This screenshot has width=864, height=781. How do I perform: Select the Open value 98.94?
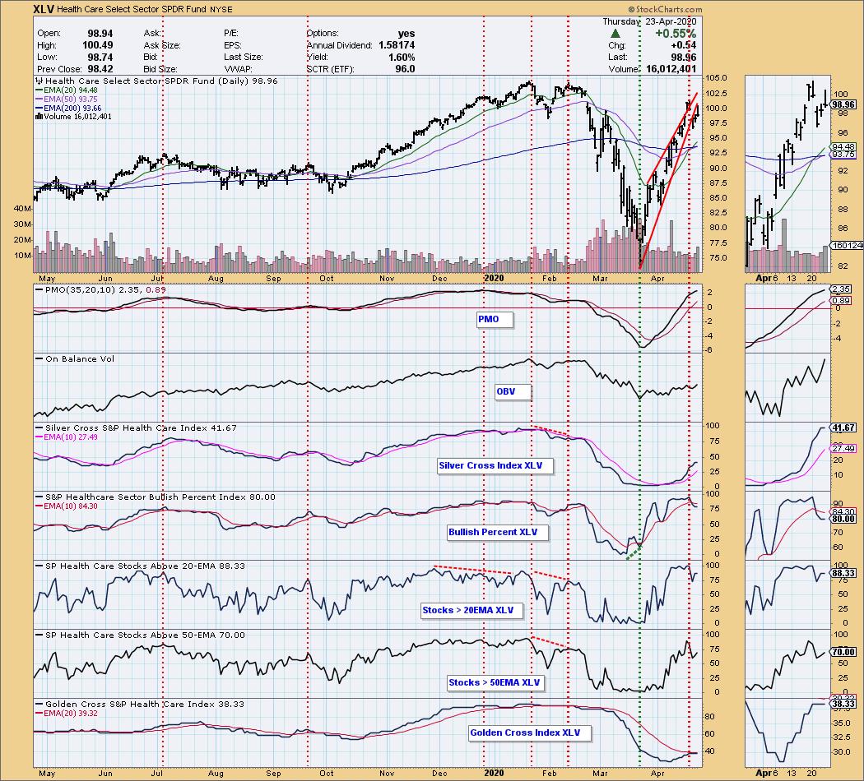coord(100,34)
